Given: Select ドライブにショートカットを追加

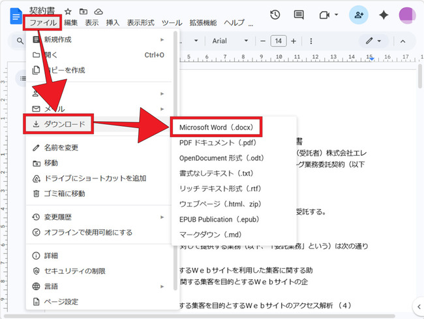Looking at the screenshot, I should (x=99, y=178).
